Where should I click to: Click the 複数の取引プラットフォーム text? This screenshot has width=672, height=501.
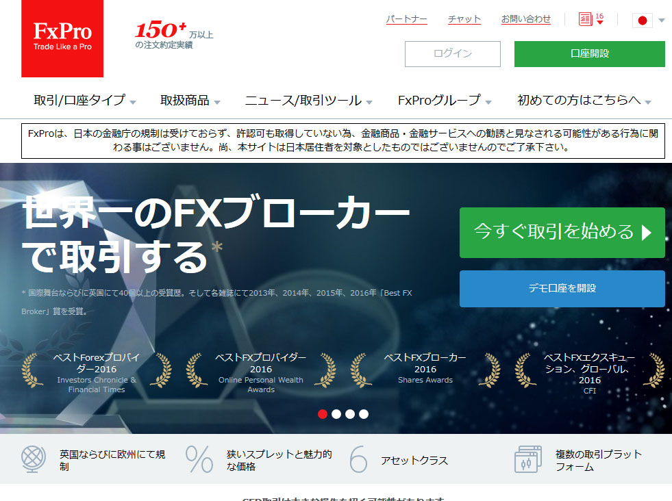[599, 461]
